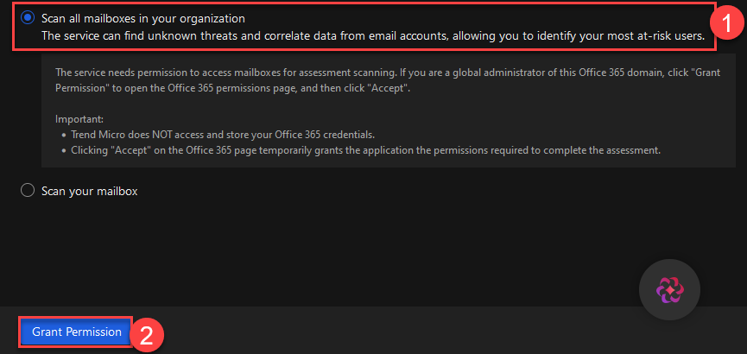Click the 'Trend Micro does NOT access' bullet
This screenshot has width=747, height=354.
226,134
